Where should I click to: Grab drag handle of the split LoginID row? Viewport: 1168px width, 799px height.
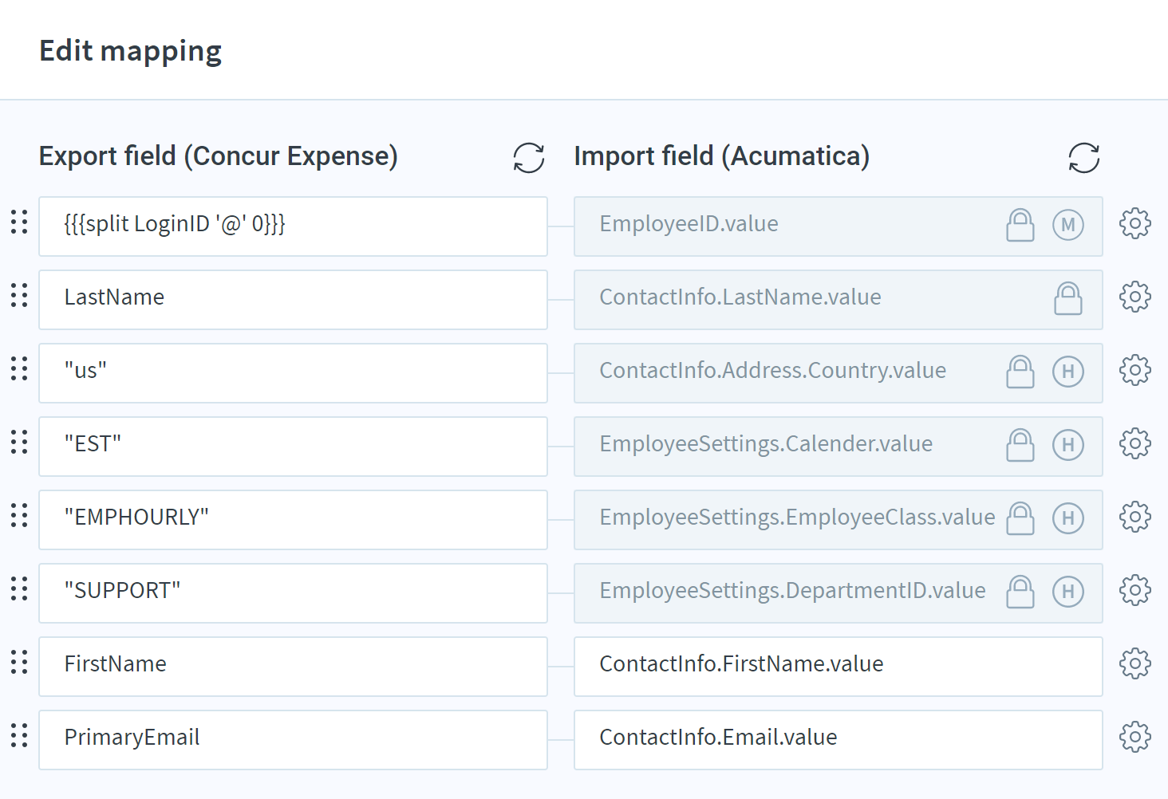coord(19,222)
